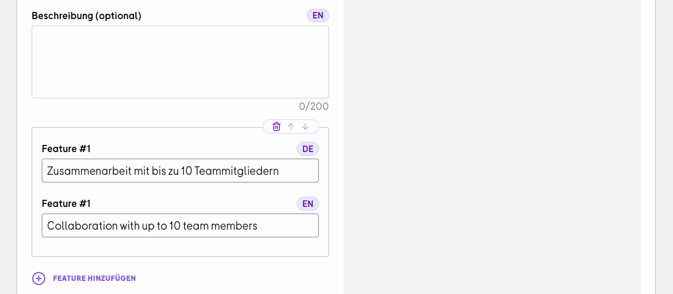673x294 pixels.
Task: Click the EN badge beside Beschreibung
Action: pos(318,16)
